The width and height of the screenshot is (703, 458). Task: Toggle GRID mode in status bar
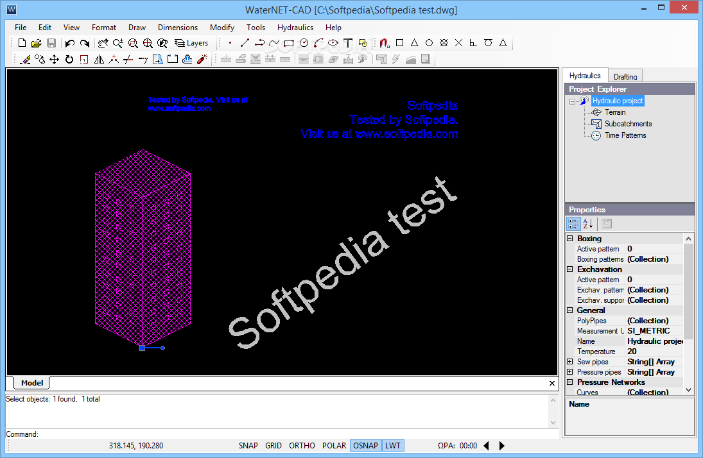point(273,445)
